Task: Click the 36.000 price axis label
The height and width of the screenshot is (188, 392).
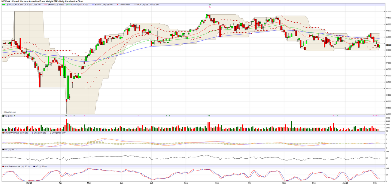Action: (x=388, y=76)
